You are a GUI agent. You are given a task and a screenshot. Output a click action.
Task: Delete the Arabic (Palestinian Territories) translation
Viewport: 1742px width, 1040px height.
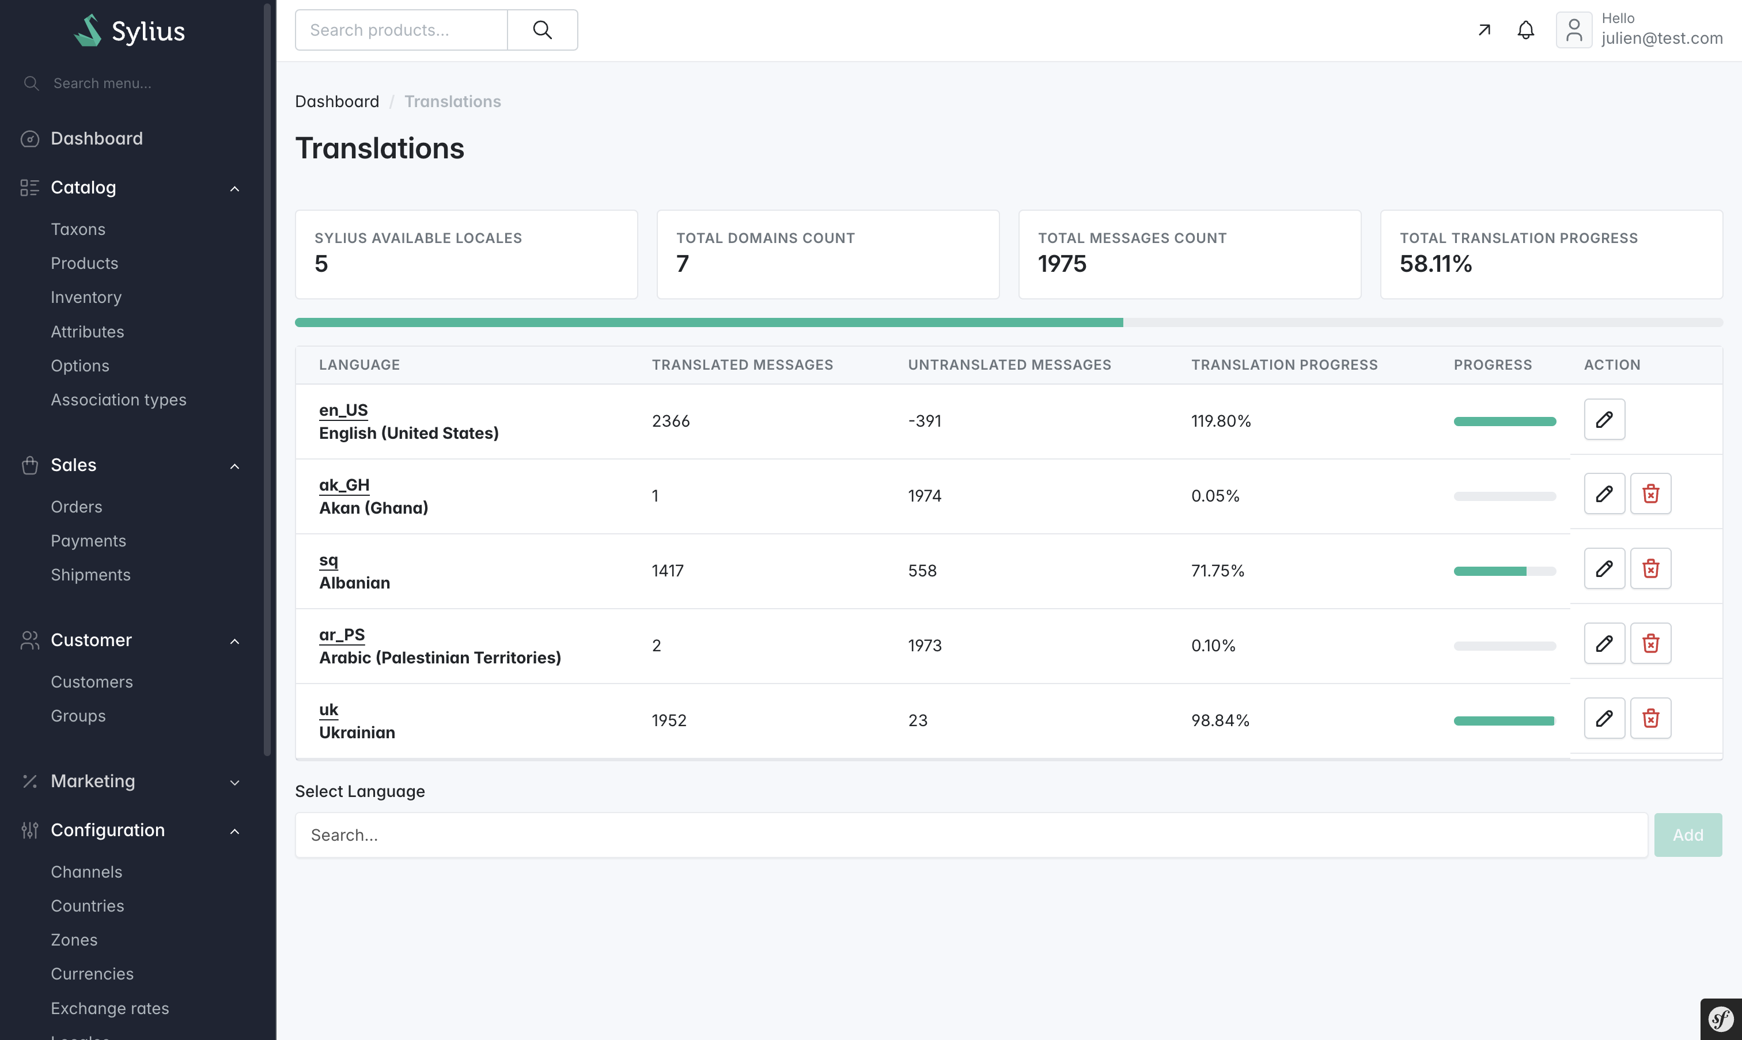point(1650,643)
